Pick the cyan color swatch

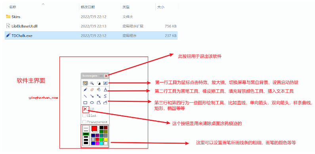pos(101,143)
